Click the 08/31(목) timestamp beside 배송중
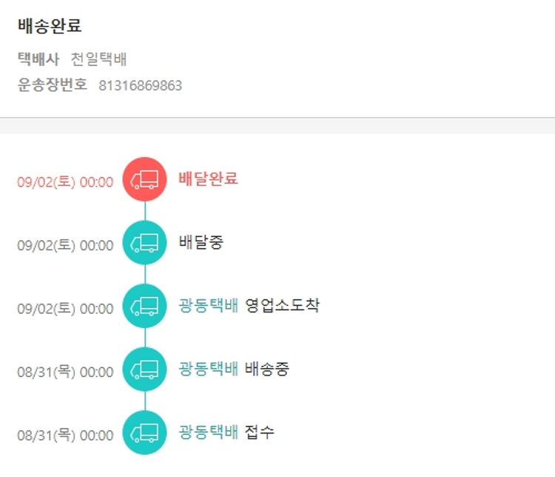The width and height of the screenshot is (555, 477). click(65, 372)
